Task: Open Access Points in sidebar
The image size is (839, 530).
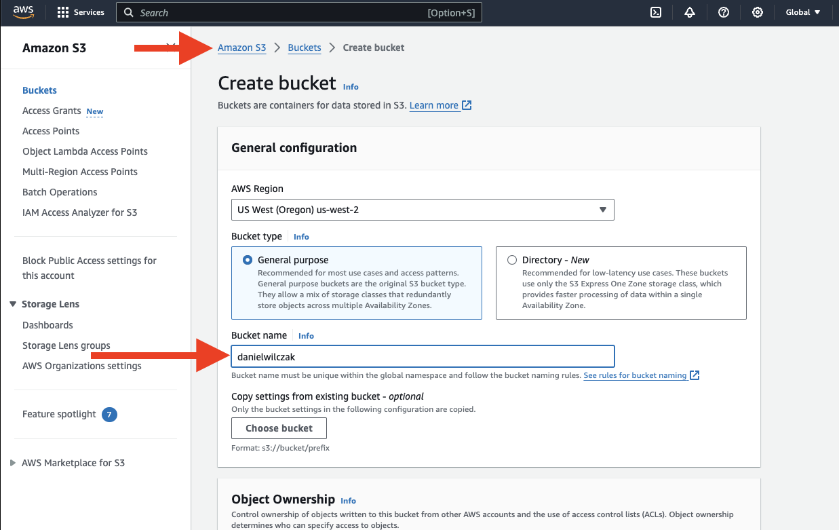Action: (51, 131)
